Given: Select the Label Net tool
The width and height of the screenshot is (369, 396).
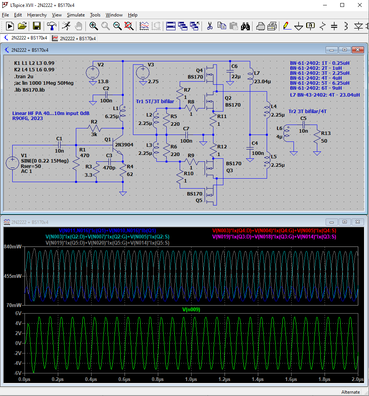Looking at the screenshot, I should coord(310,26).
